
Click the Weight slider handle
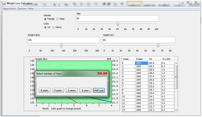[x=61, y=45]
